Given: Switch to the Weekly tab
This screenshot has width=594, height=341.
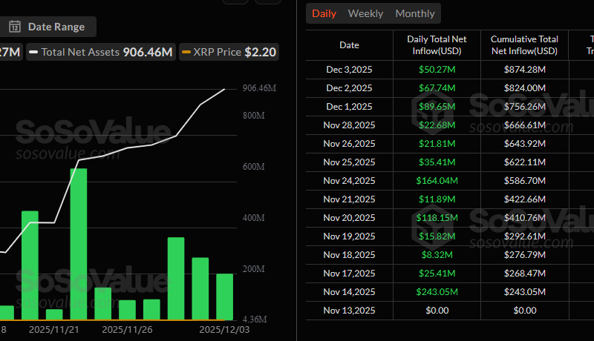Looking at the screenshot, I should click(x=365, y=13).
